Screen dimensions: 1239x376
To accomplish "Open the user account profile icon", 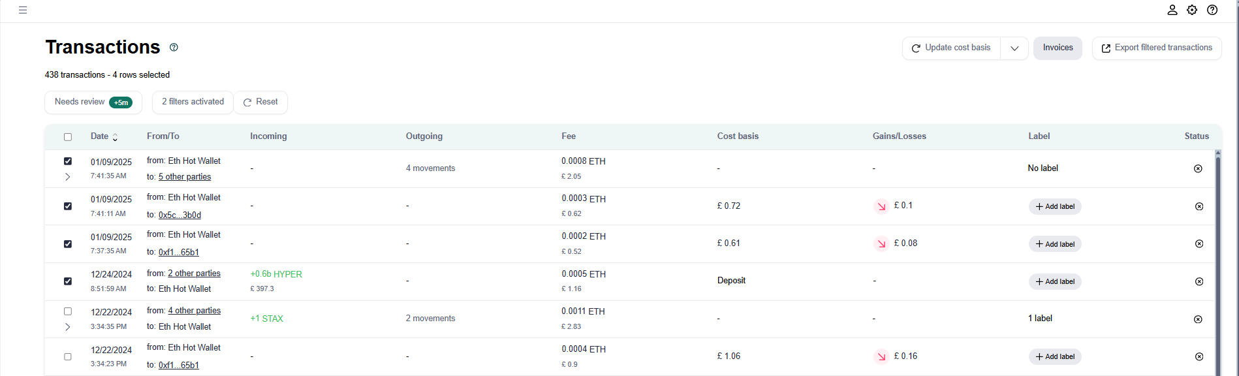I will coord(1172,10).
